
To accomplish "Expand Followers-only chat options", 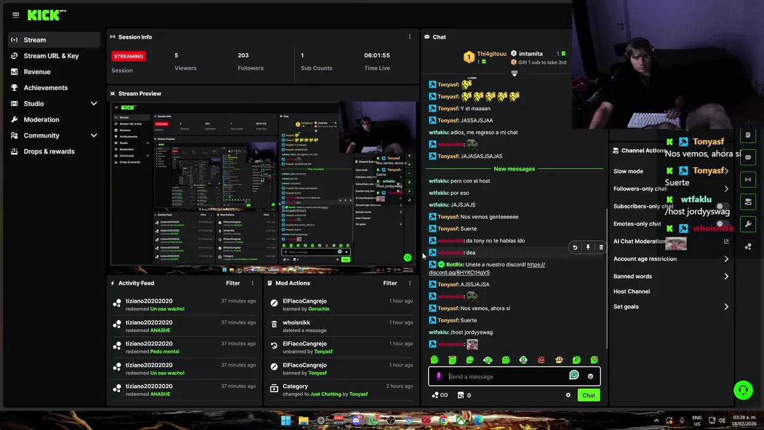I will 726,189.
